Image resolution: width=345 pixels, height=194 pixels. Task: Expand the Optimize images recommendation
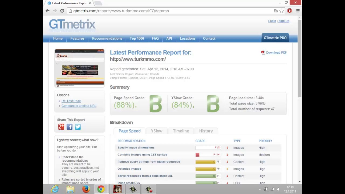coord(129,169)
